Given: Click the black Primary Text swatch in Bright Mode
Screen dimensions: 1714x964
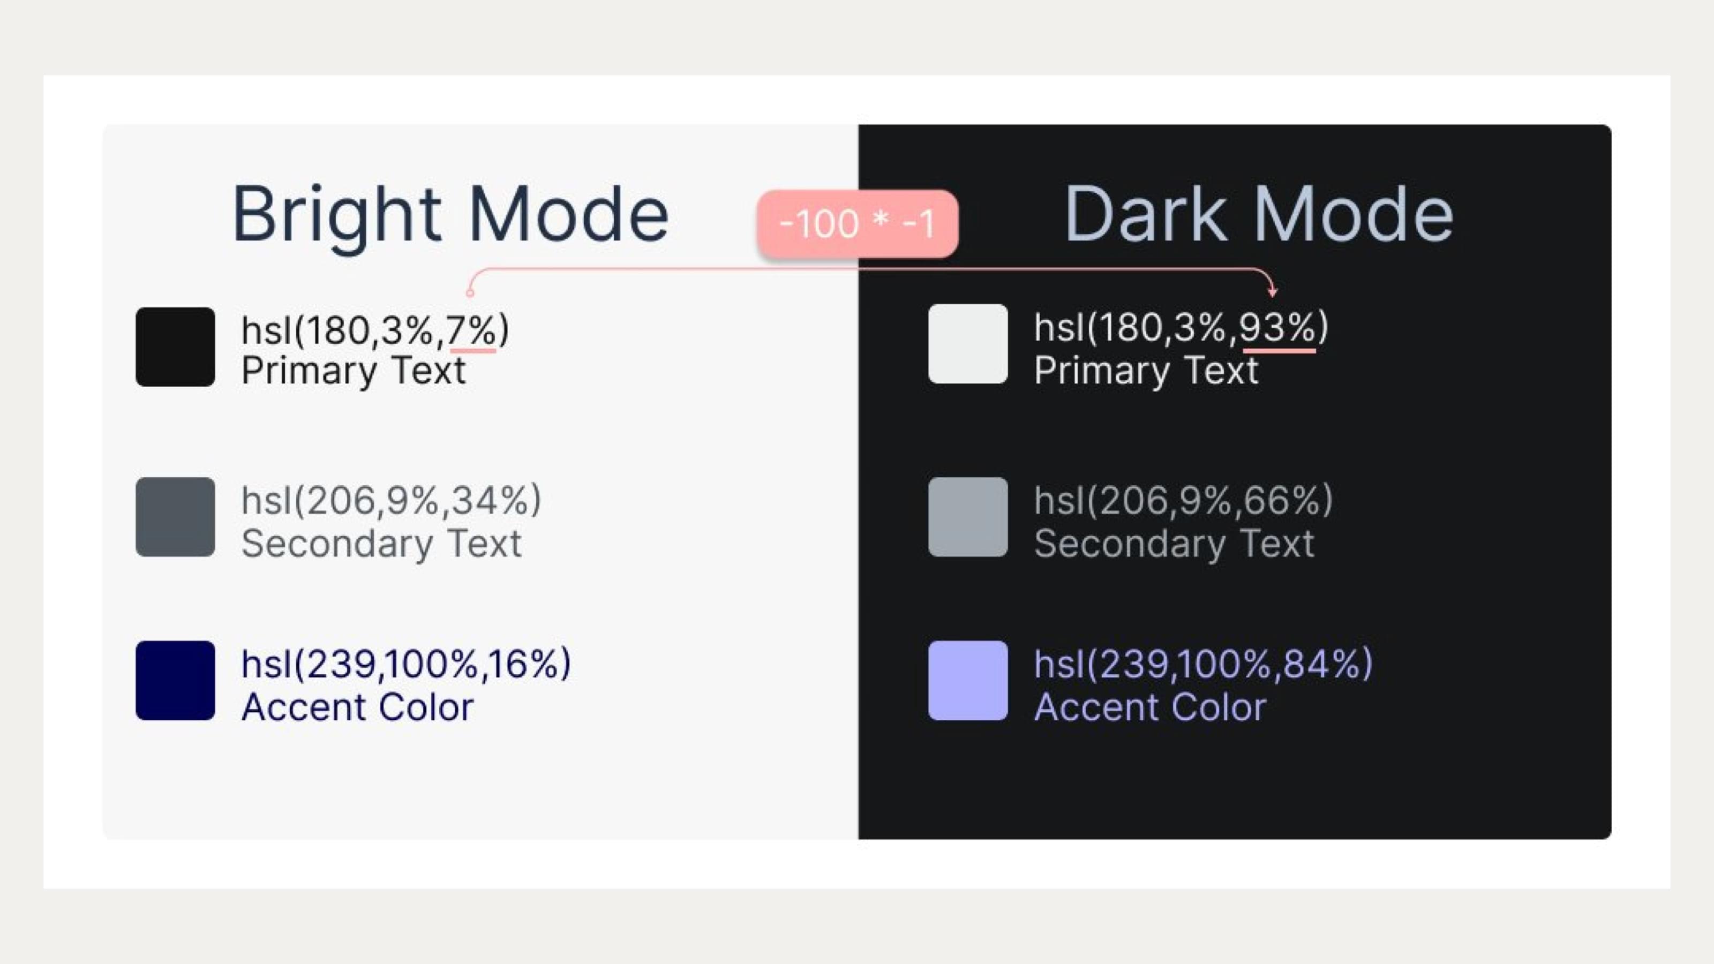Looking at the screenshot, I should pyautogui.click(x=175, y=347).
